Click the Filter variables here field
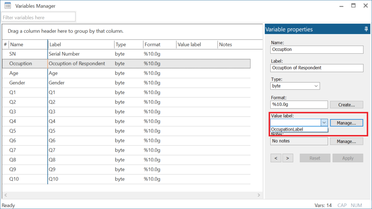The height and width of the screenshot is (209, 372). click(x=39, y=17)
